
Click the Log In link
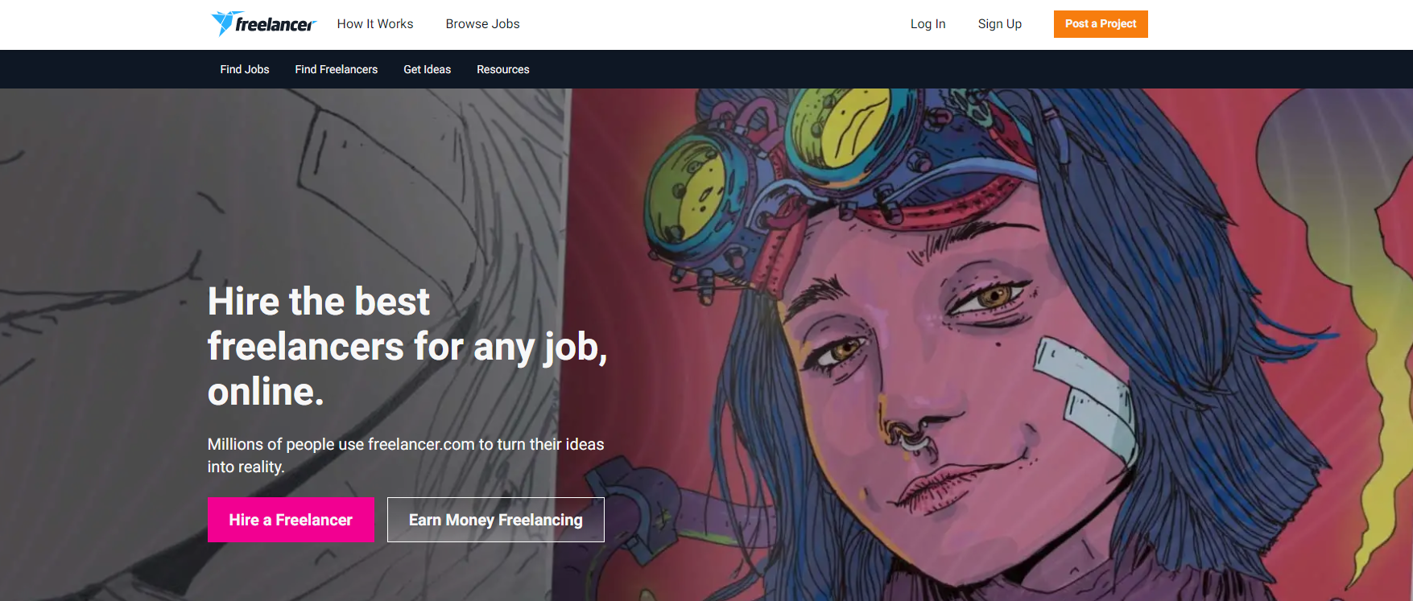point(928,24)
